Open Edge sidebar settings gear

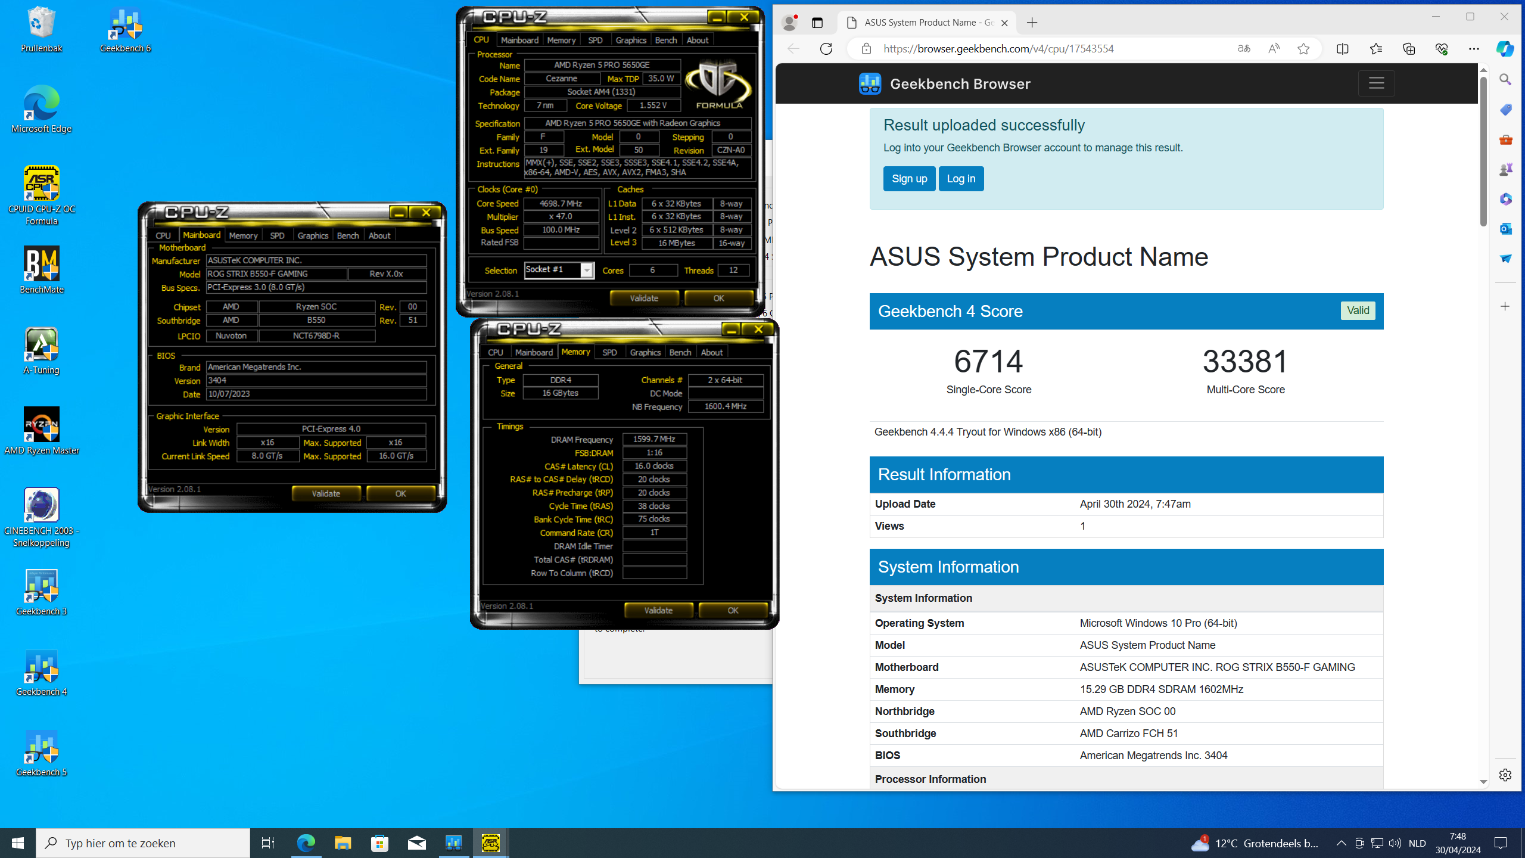point(1505,775)
